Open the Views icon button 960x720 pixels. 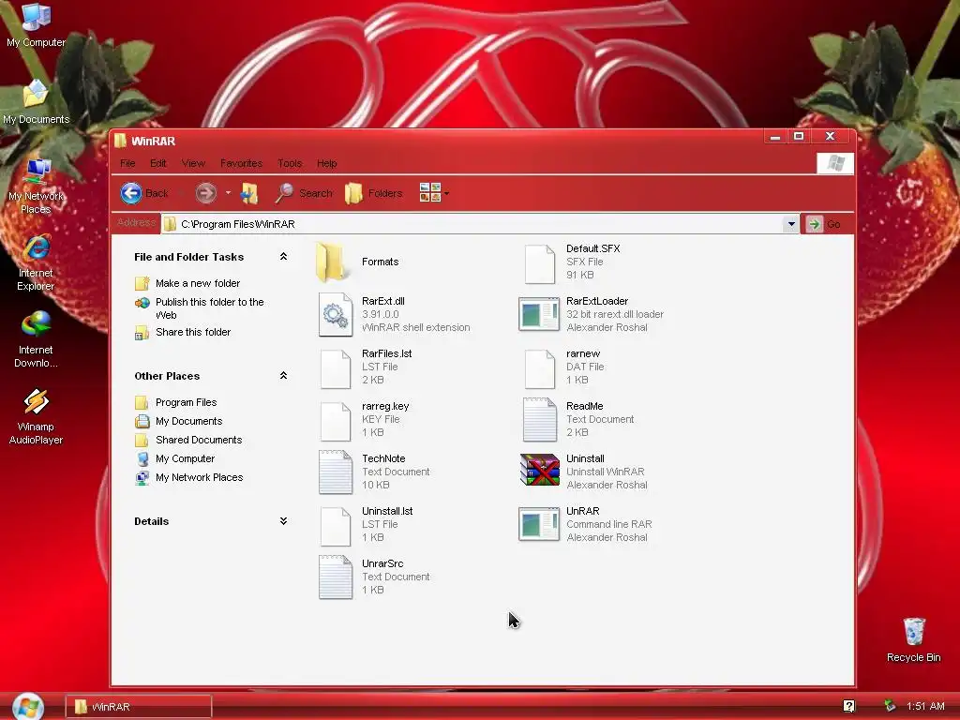click(x=429, y=193)
